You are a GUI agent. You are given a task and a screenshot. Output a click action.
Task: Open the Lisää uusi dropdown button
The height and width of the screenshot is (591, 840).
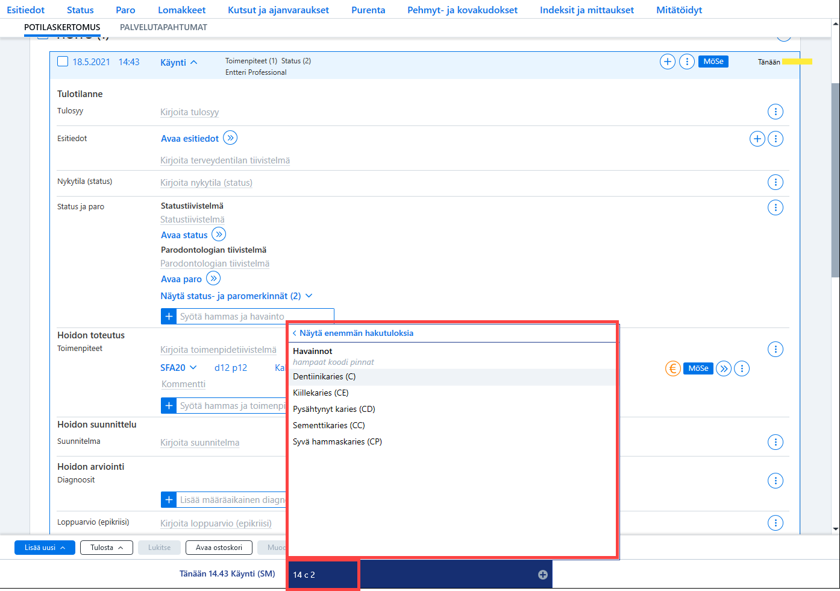pos(45,548)
